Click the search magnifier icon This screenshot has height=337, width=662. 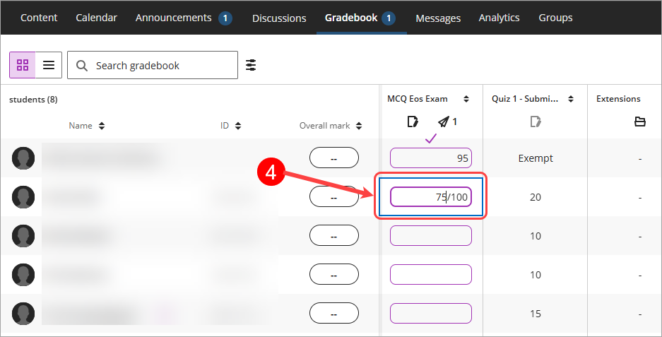coord(81,66)
